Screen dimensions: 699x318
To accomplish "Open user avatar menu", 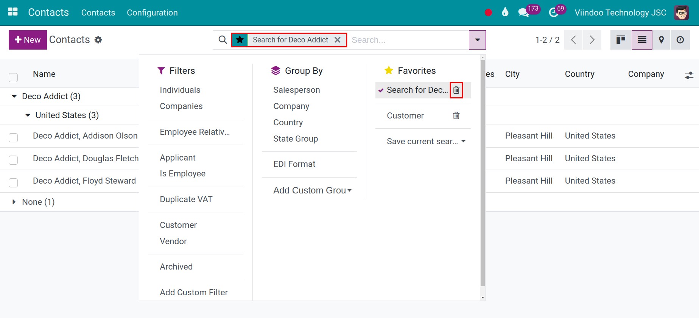I will 682,12.
